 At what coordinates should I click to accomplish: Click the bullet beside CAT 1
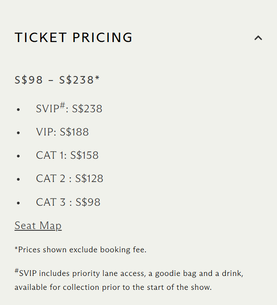(x=18, y=156)
